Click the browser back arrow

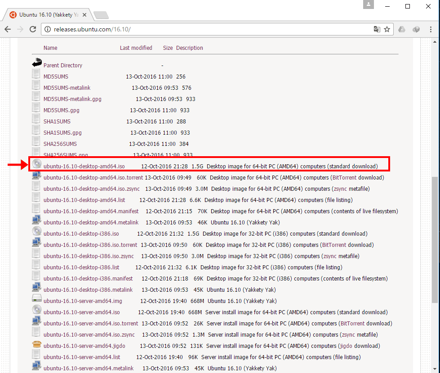tap(8, 29)
